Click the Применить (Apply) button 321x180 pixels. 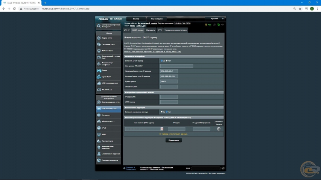click(x=173, y=140)
